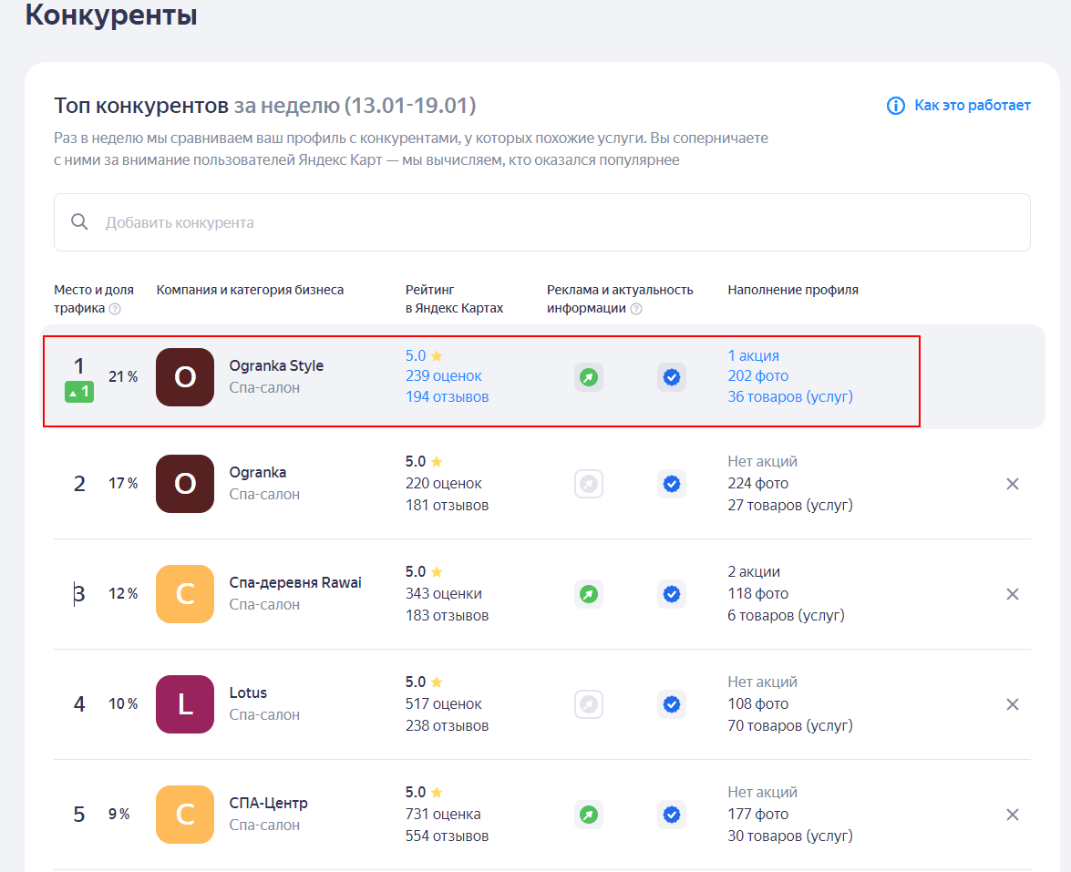Remove competitor Ogranka with the X button

1013,484
